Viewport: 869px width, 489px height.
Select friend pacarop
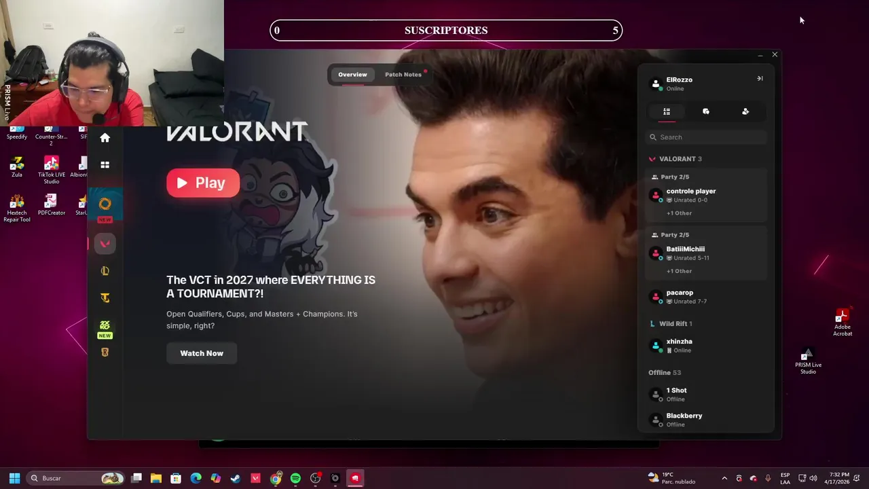[x=706, y=297]
